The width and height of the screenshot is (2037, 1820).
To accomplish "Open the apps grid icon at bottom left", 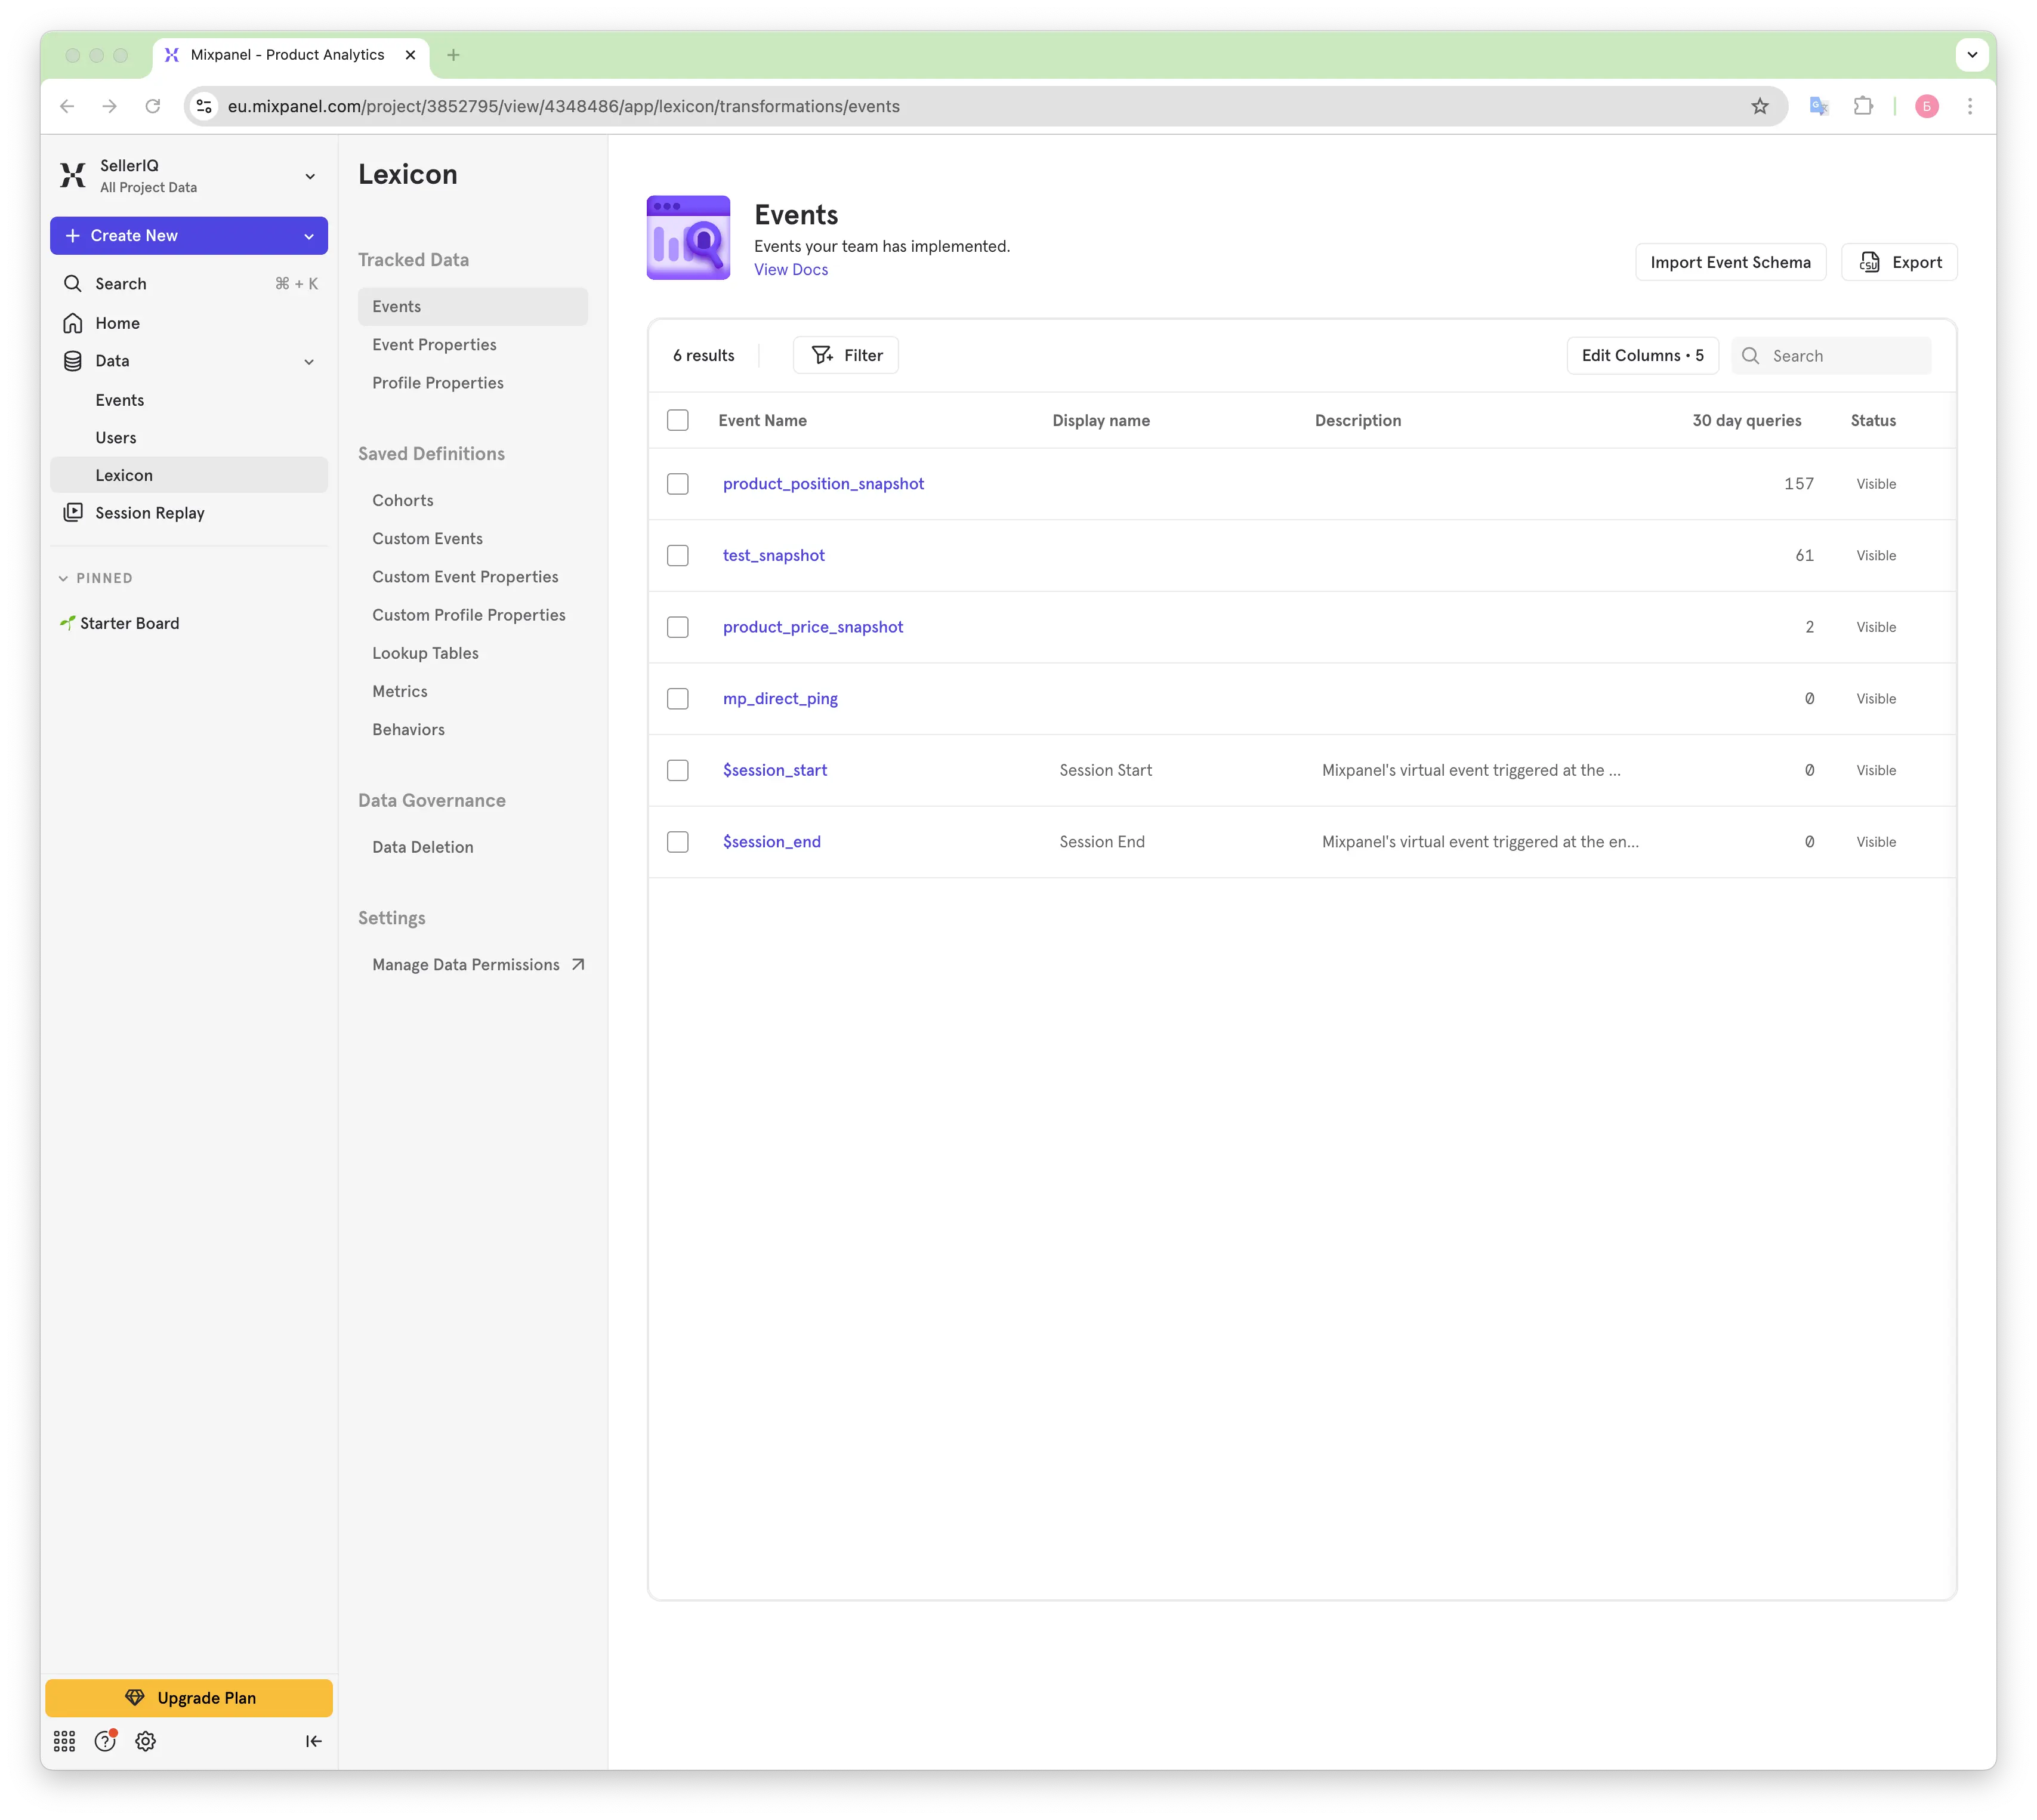I will point(64,1741).
